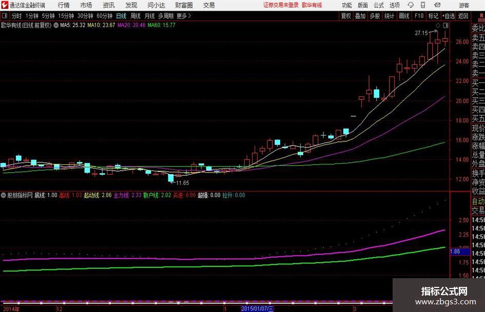This screenshot has width=485, height=312.
Task: Switch to the 1分钟 period tab
Action: [x=32, y=16]
